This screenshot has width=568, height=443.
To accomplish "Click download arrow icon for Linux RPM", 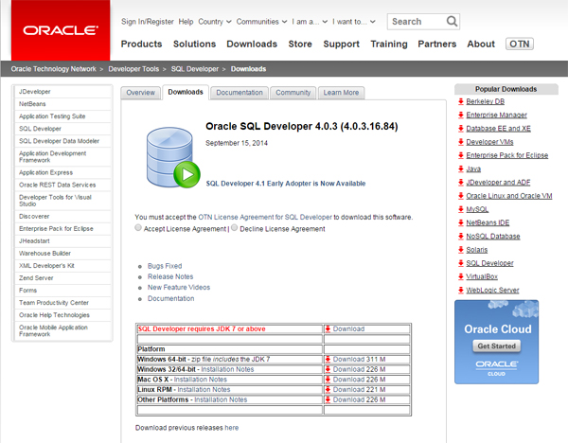I will (x=328, y=389).
